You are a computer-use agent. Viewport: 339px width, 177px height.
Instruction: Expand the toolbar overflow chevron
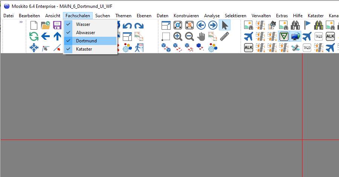[21, 22]
